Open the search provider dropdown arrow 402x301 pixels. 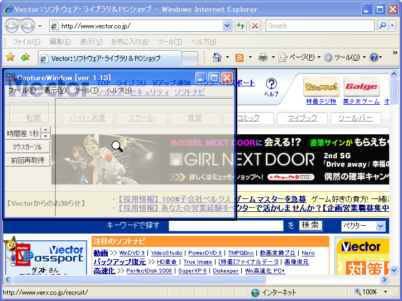(393, 26)
